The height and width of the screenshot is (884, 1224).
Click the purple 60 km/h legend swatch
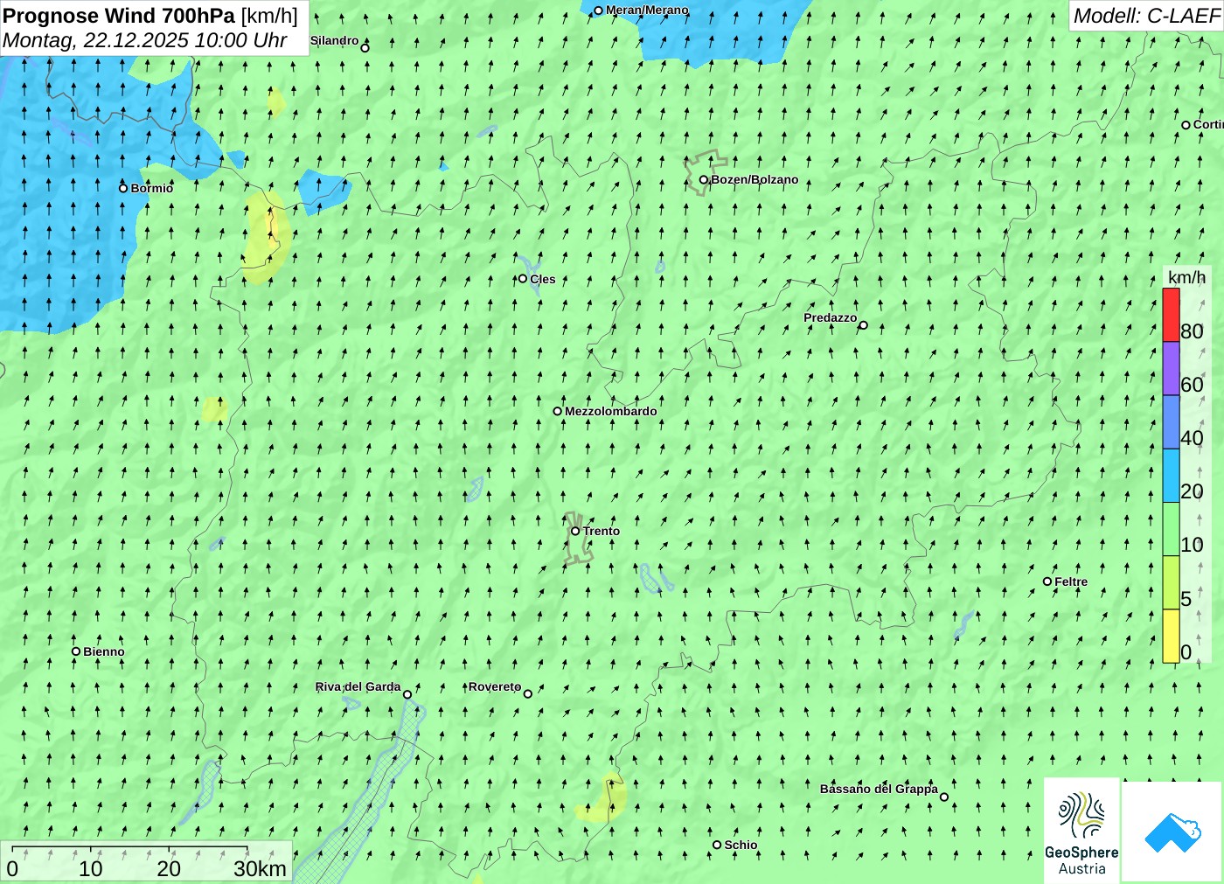tap(1171, 368)
